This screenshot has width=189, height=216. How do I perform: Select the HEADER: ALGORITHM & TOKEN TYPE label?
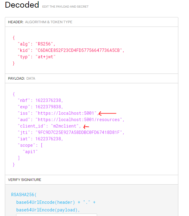click(x=40, y=22)
